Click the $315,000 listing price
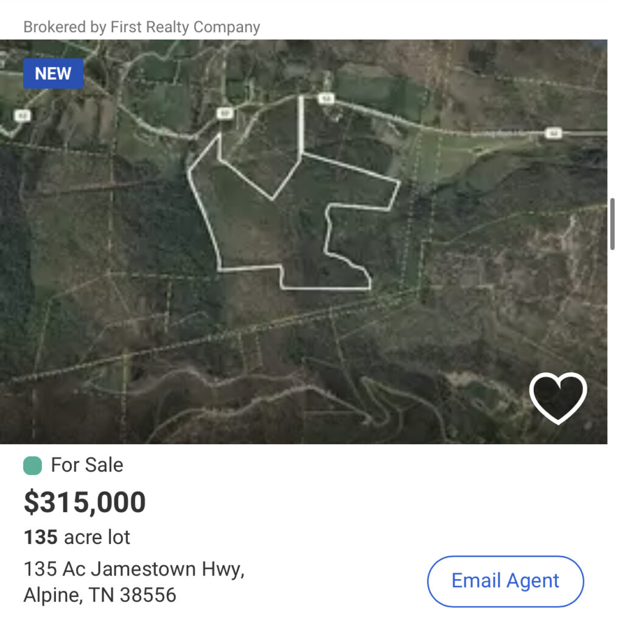The width and height of the screenshot is (619, 623). (x=85, y=503)
